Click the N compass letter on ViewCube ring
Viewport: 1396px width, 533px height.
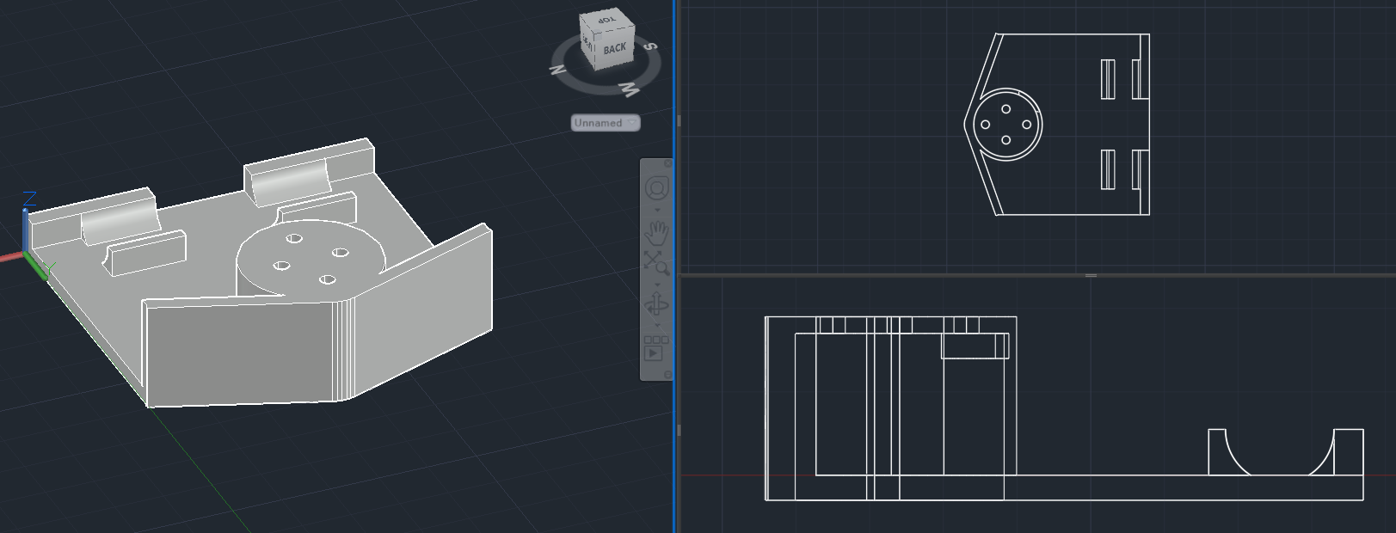(558, 70)
